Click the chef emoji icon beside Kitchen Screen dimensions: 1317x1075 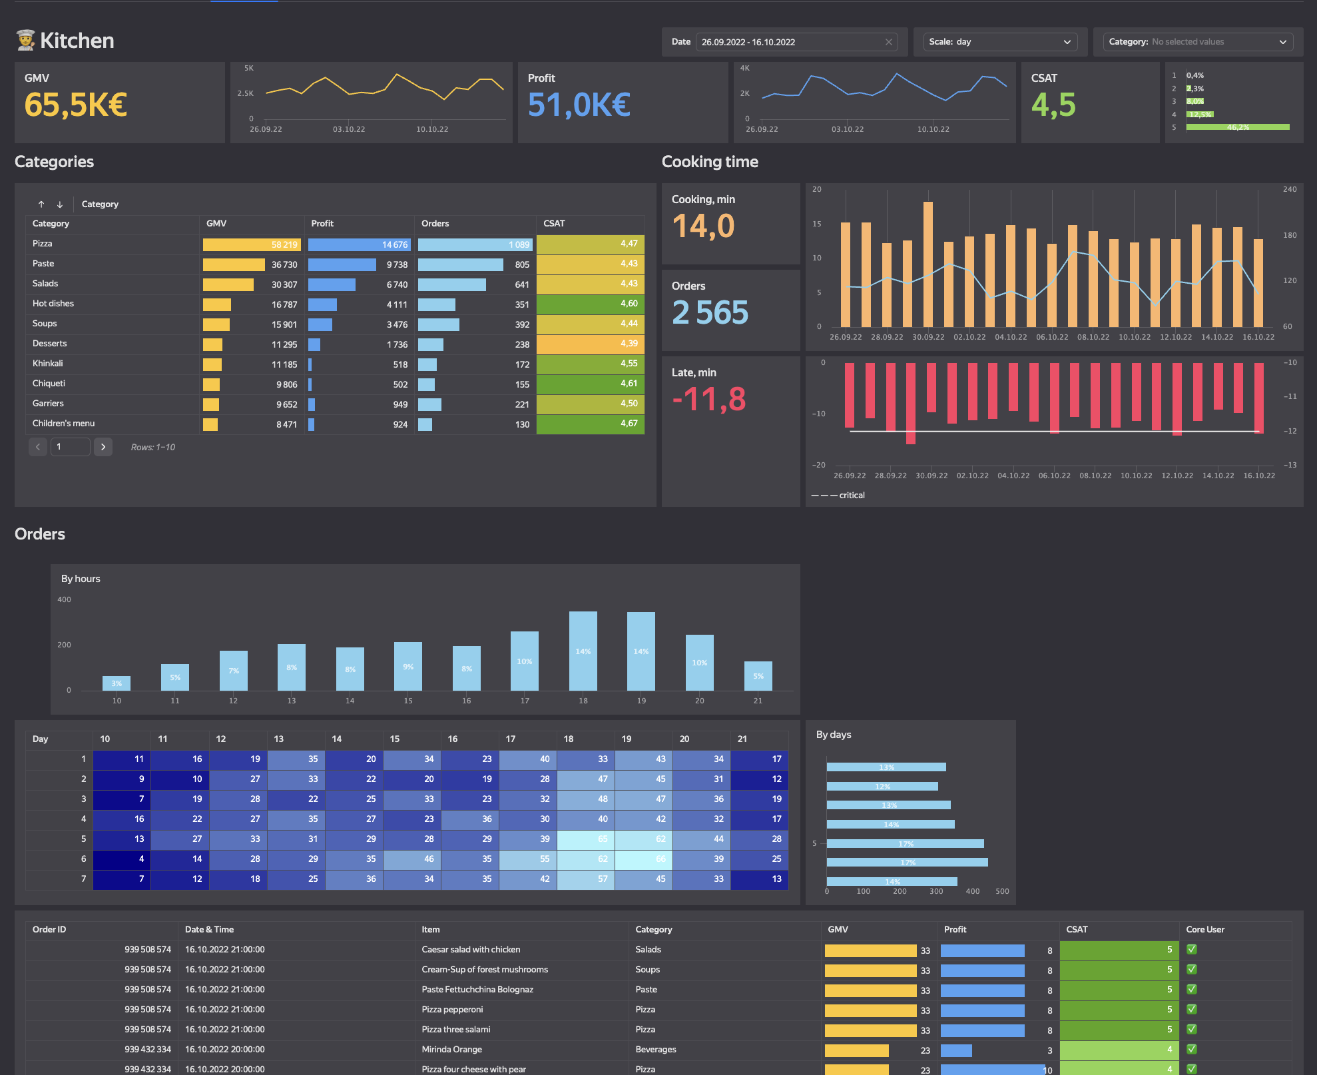click(x=25, y=41)
